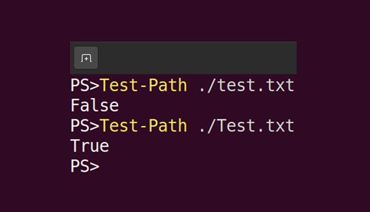Viewport: 370px width, 212px height.
Task: Click the first PS> prompt
Action: click(85, 86)
